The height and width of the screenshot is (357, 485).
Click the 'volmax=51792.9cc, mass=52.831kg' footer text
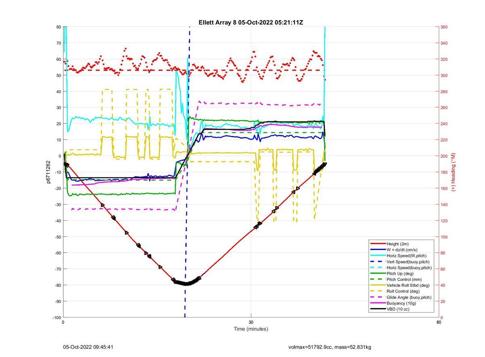(330, 347)
